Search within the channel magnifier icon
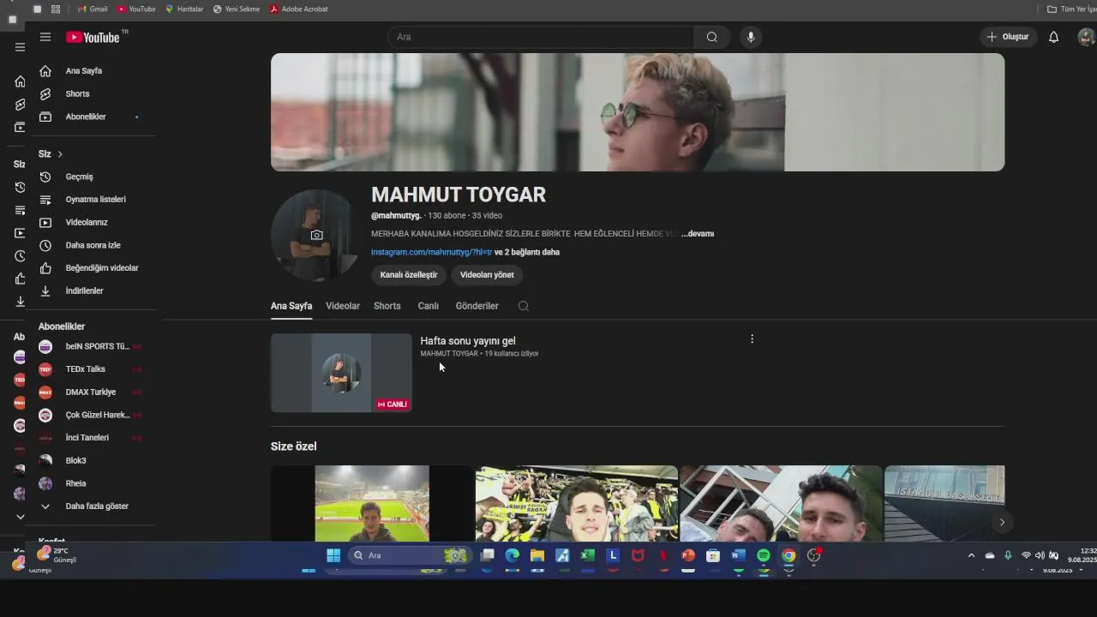This screenshot has height=617, width=1097. pos(524,306)
